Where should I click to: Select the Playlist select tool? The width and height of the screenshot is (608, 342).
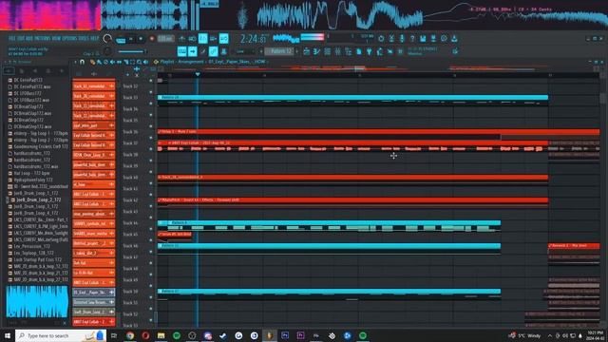(x=133, y=62)
